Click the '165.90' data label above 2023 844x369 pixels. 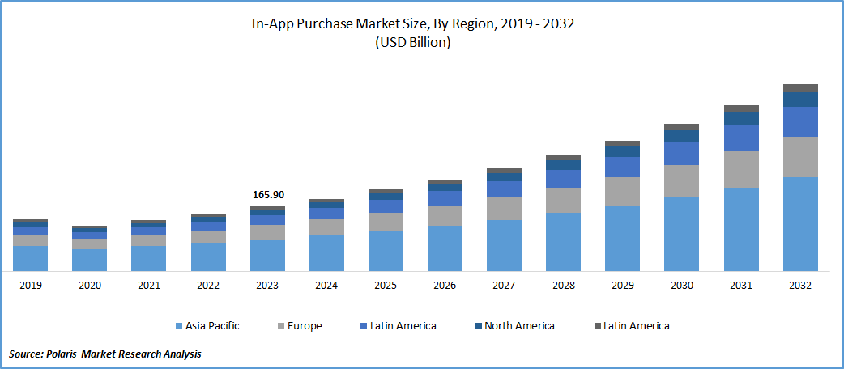[268, 195]
